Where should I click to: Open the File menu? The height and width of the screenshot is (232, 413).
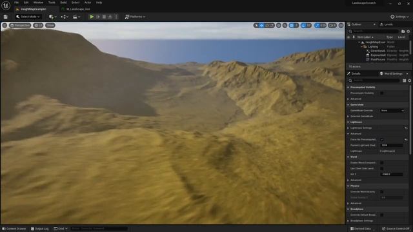pos(16,3)
